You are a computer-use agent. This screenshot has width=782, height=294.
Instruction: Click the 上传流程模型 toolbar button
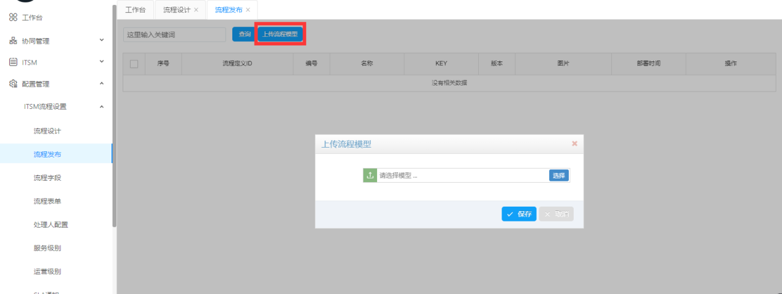280,34
